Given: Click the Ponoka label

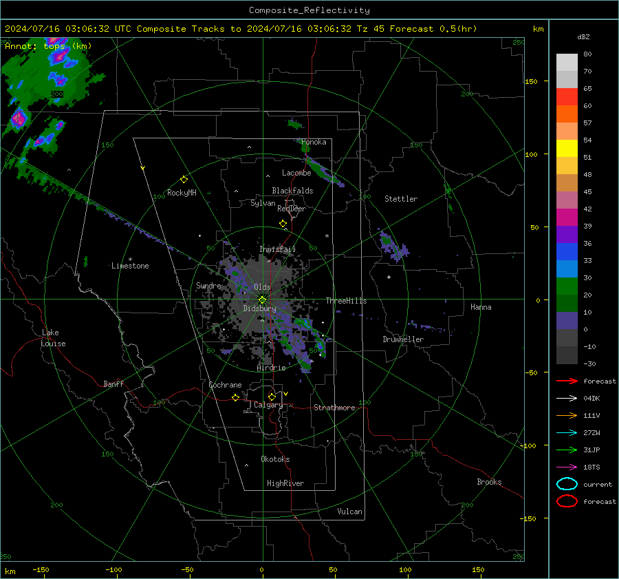Looking at the screenshot, I should [x=314, y=142].
